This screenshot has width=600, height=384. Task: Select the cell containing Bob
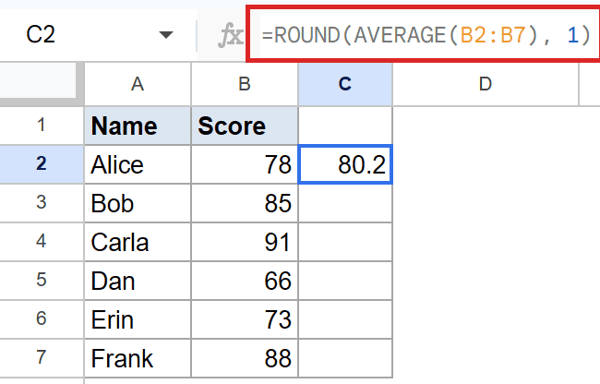[x=138, y=203]
